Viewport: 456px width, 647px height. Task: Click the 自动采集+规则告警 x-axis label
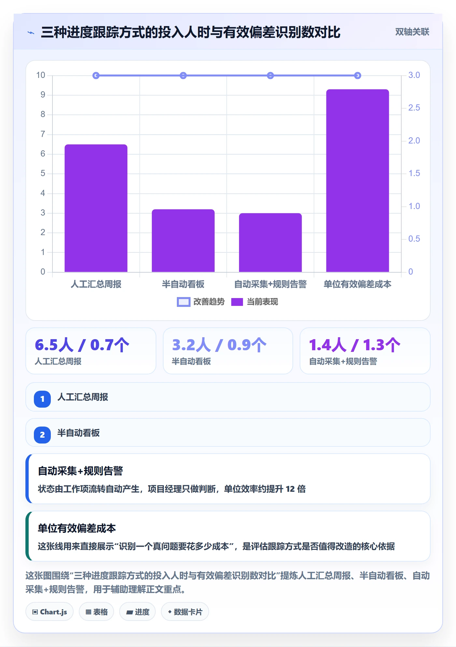(x=270, y=284)
